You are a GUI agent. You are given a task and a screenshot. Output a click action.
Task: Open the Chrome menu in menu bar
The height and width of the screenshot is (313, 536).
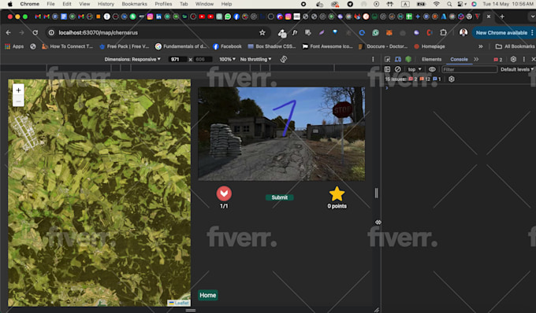point(30,4)
